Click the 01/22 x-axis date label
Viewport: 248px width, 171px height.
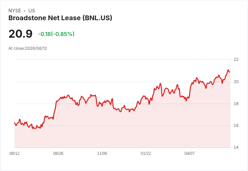click(146, 153)
